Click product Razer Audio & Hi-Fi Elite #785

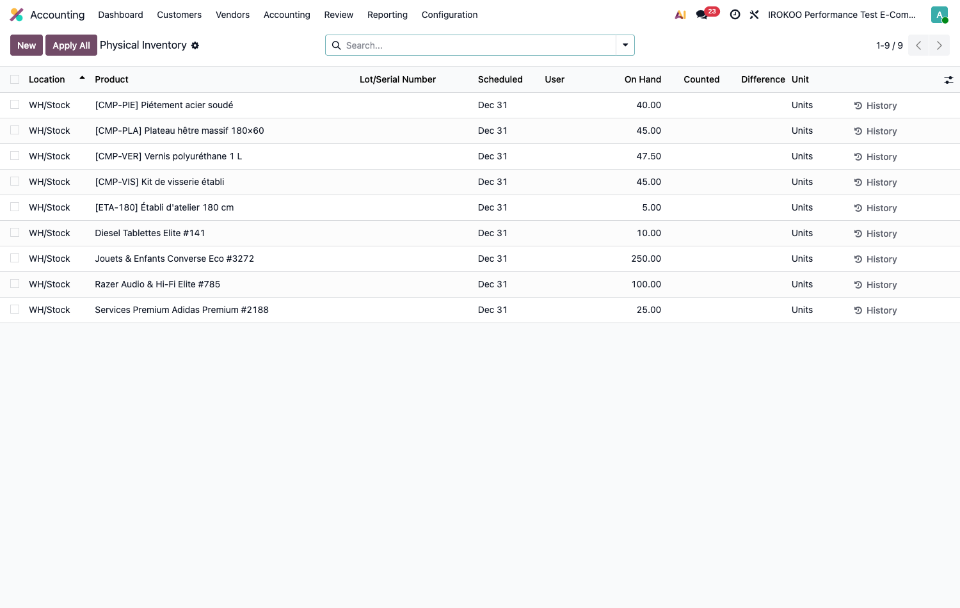click(x=157, y=284)
